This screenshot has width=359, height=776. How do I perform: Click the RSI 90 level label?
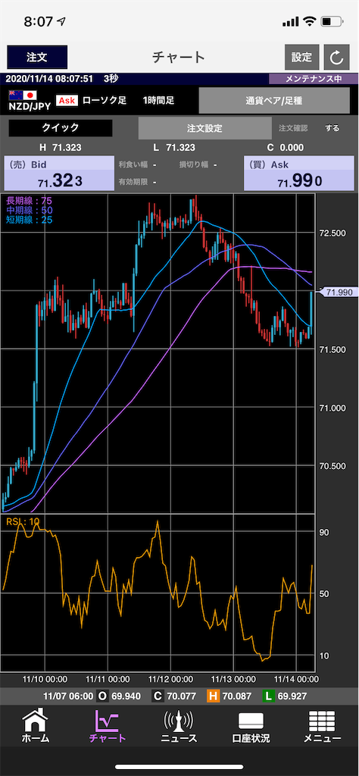pos(324,533)
